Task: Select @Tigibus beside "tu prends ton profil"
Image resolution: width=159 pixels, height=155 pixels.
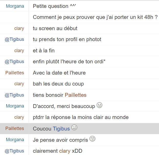Action: coord(14,39)
